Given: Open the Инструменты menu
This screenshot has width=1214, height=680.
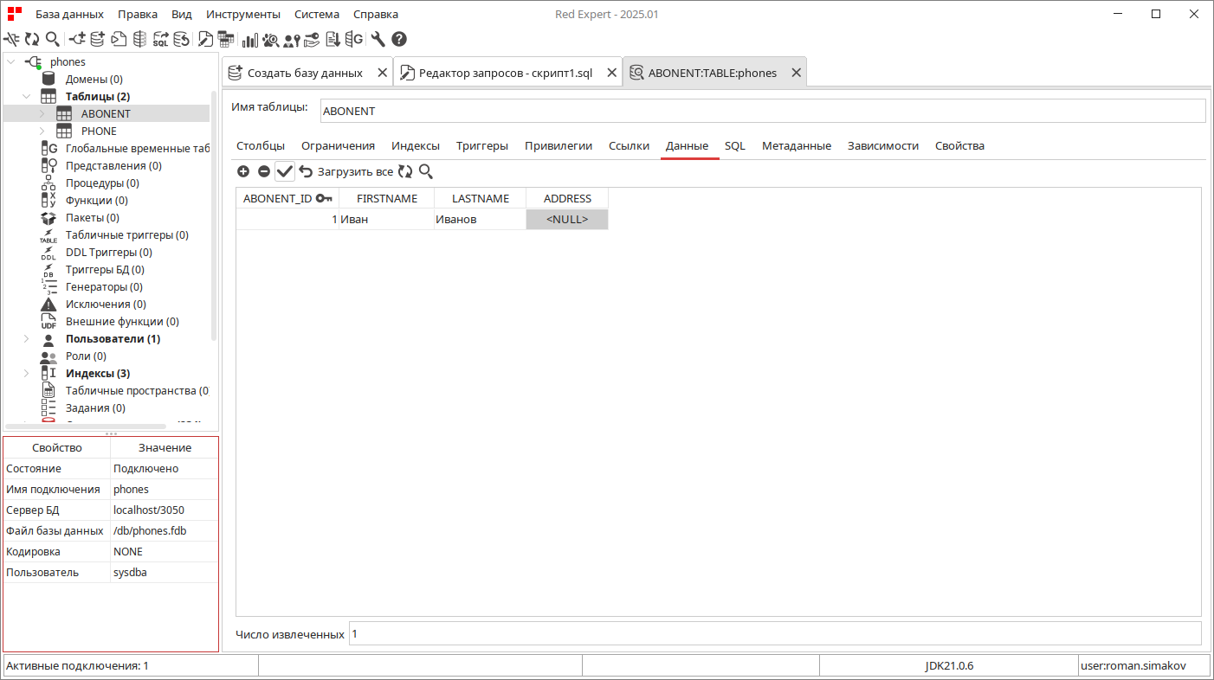Looking at the screenshot, I should (x=243, y=14).
